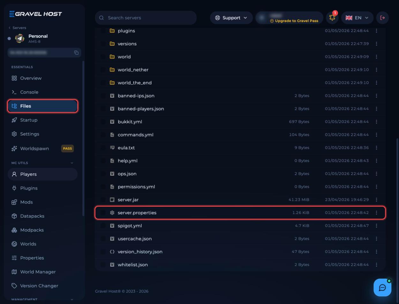Screen dimensions: 399x304
Task: Open the EN language dropdown
Action: coord(357,18)
